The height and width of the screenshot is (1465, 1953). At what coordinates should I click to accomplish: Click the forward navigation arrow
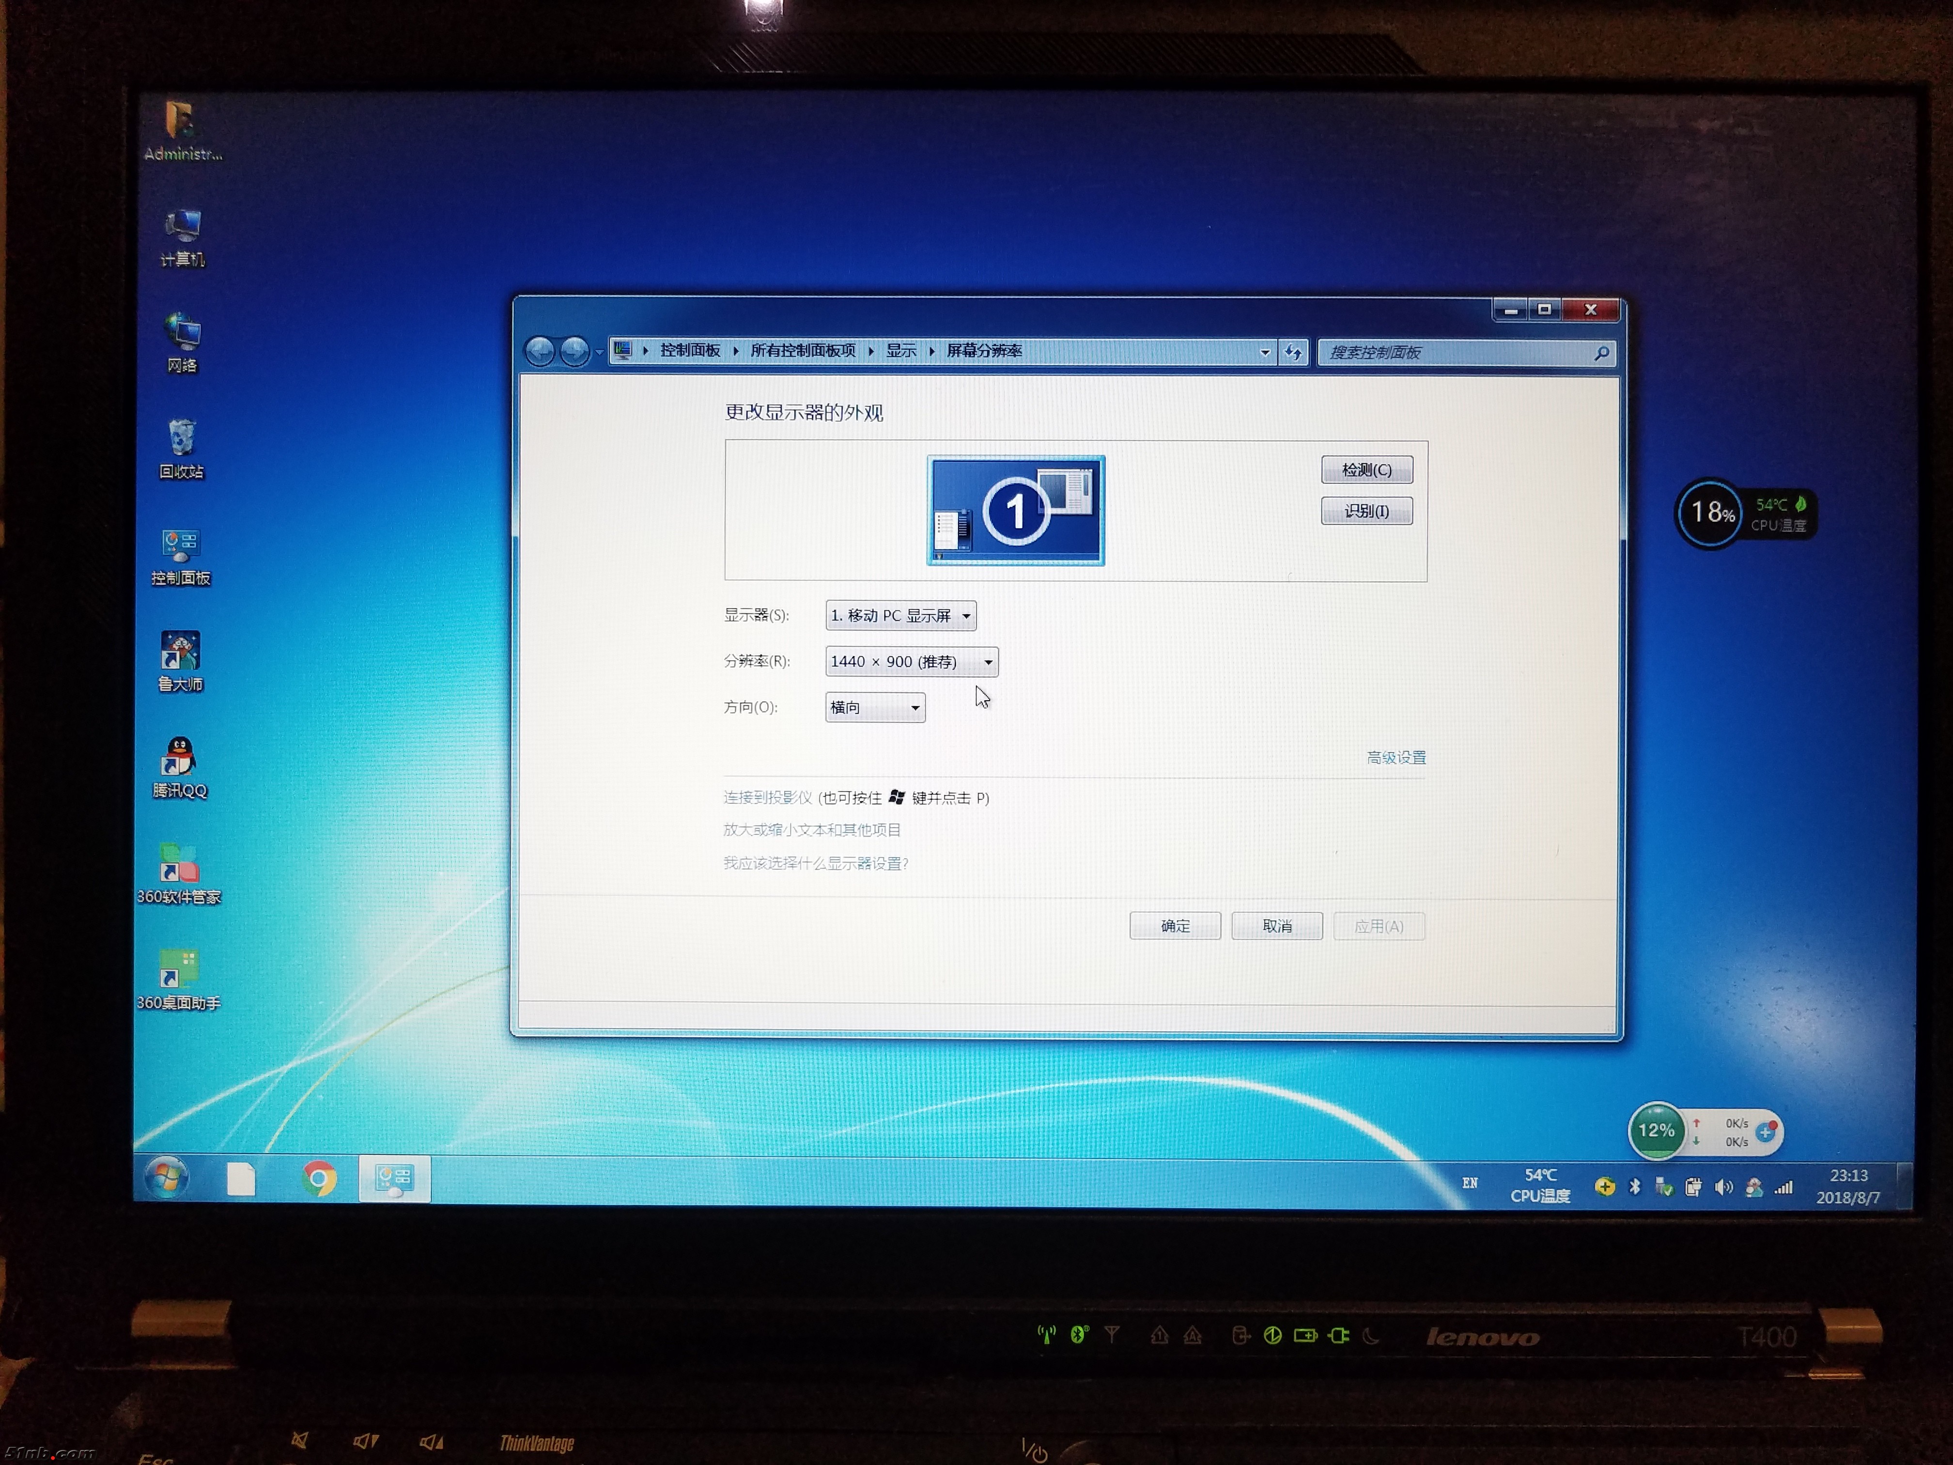(x=575, y=352)
